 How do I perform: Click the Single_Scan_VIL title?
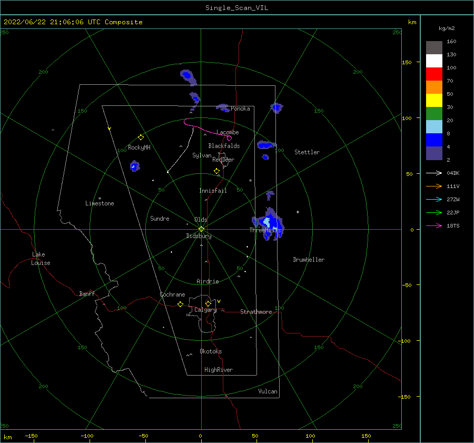(x=236, y=8)
